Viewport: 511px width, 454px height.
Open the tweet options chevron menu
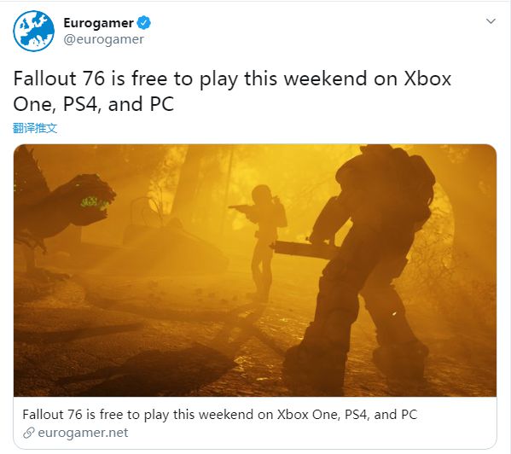pos(491,21)
